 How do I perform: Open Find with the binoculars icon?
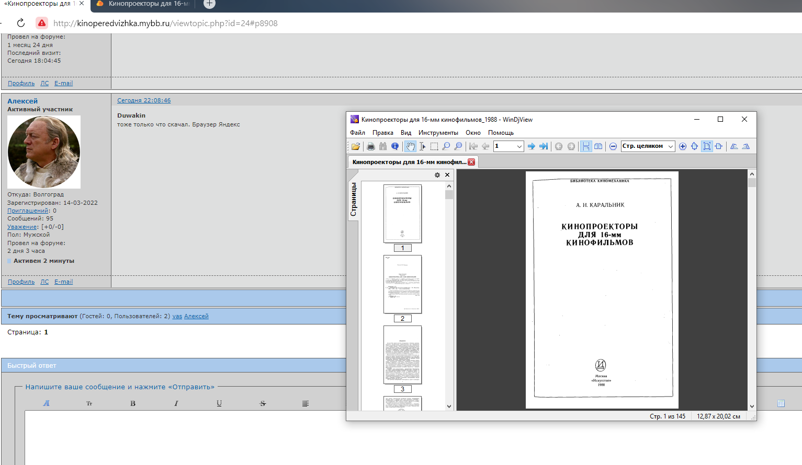click(x=383, y=146)
